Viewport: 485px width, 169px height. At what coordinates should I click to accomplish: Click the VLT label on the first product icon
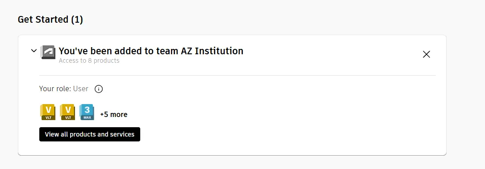(x=48, y=117)
